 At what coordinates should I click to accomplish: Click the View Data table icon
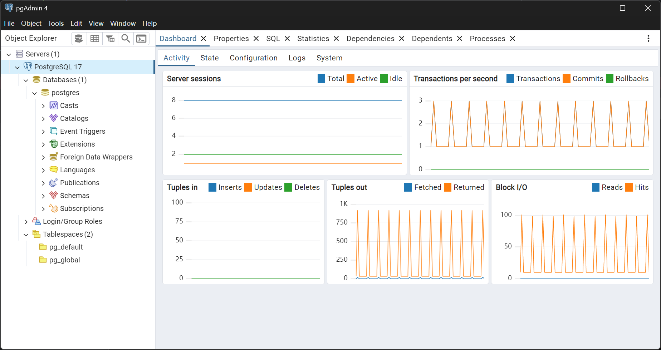point(95,39)
